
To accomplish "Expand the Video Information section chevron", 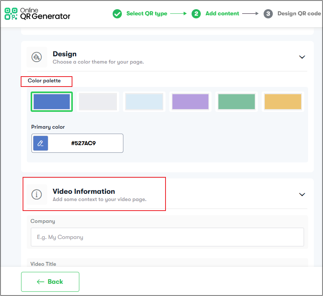I will click(x=302, y=194).
